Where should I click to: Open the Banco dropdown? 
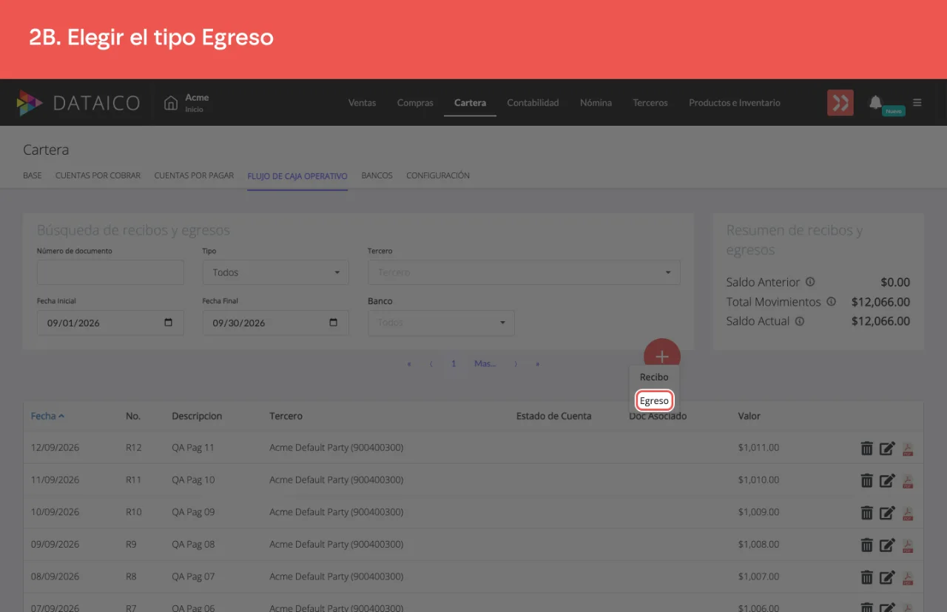(x=441, y=323)
